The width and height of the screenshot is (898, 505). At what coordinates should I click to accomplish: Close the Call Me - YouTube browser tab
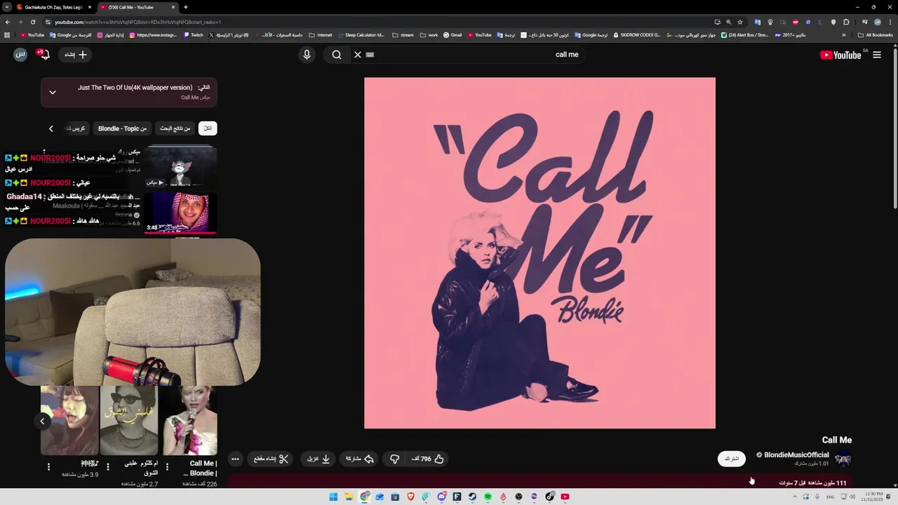tap(173, 7)
